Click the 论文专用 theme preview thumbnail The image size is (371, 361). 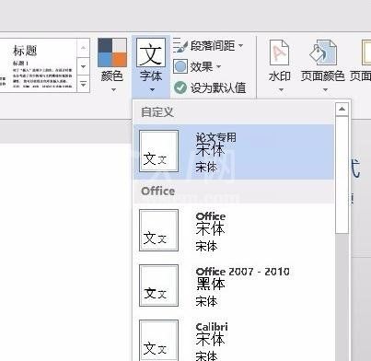click(158, 151)
